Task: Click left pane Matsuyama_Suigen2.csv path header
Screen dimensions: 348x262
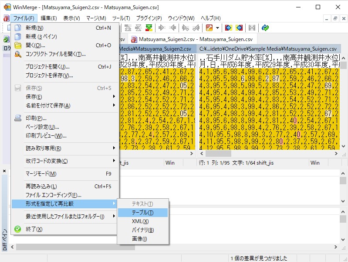Action: pos(157,49)
